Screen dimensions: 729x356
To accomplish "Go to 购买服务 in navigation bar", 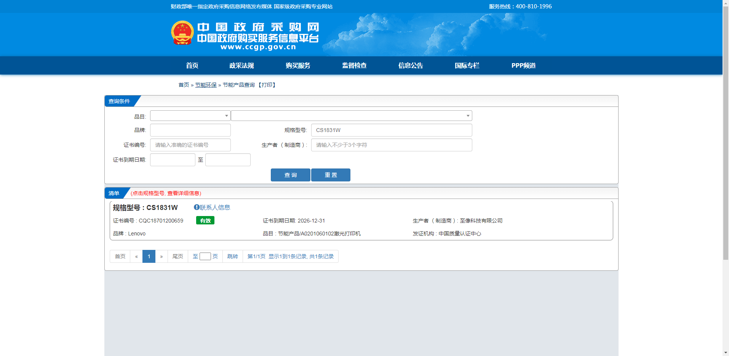I will (x=298, y=65).
